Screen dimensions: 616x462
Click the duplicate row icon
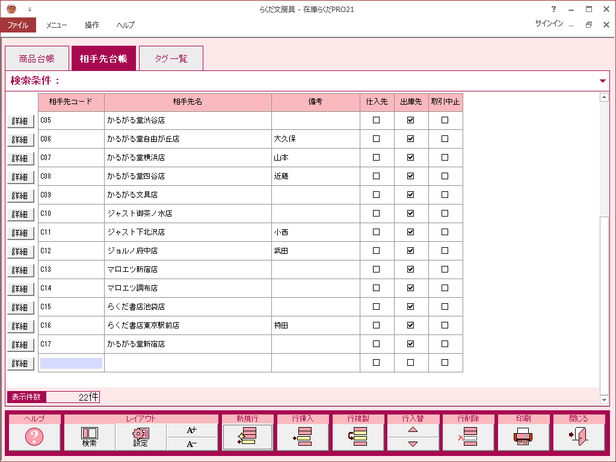coord(358,437)
